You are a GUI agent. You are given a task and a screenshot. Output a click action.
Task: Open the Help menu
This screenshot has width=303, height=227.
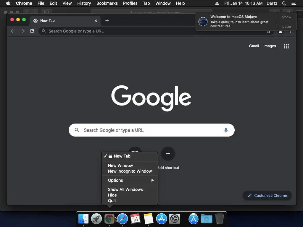click(x=180, y=3)
